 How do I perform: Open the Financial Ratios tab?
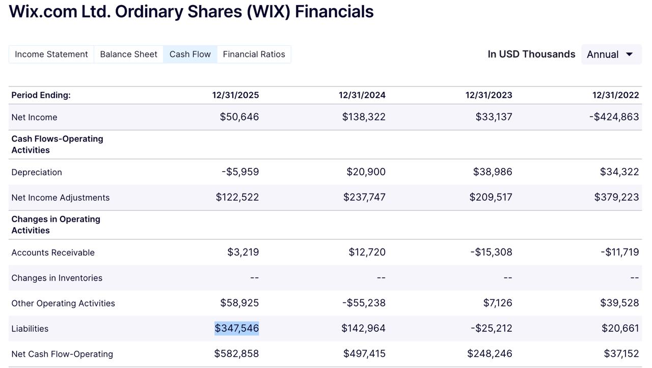click(254, 54)
